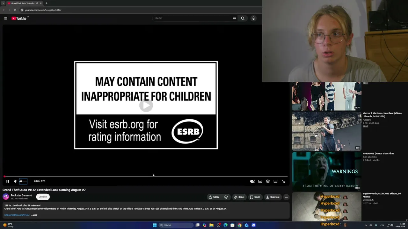Open the 13:34 recommended video thumbnail
Screen dimensions: 408x229
(327, 96)
